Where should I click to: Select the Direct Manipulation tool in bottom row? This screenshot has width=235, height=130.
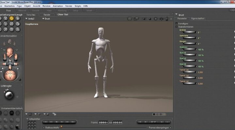point(18,29)
